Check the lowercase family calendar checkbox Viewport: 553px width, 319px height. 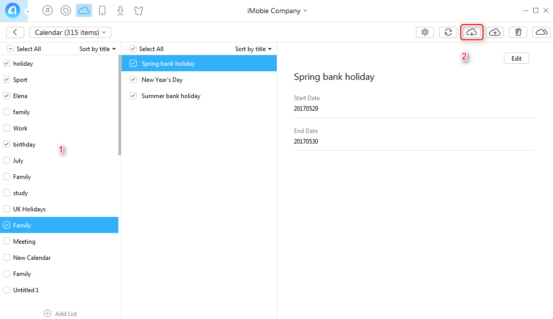pyautogui.click(x=7, y=112)
